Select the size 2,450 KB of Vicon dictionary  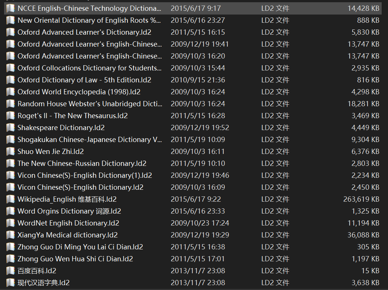(365, 187)
